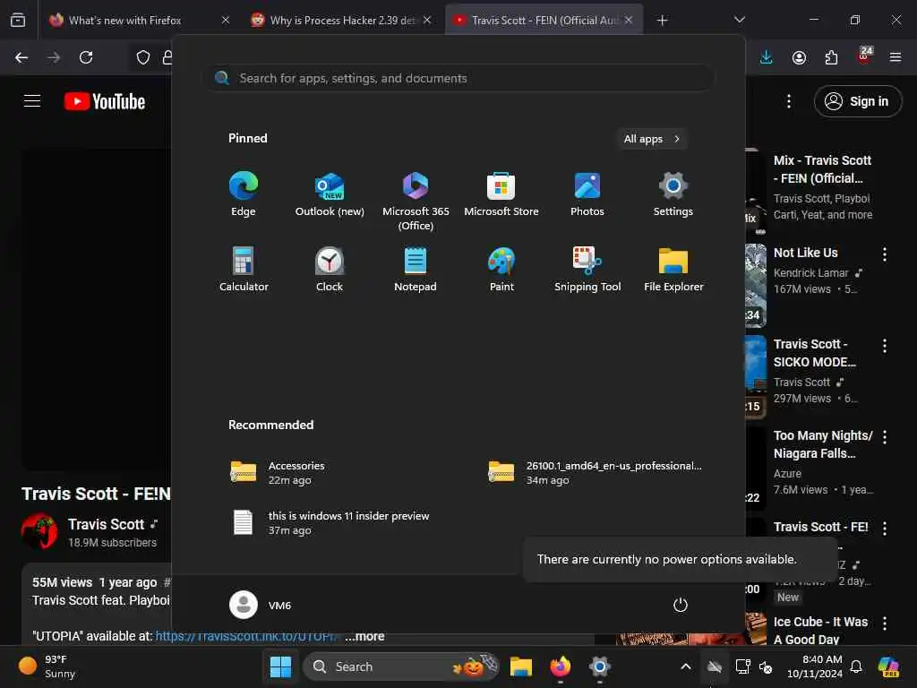Open Calculator from Start menu
The width and height of the screenshot is (917, 688).
tap(244, 269)
